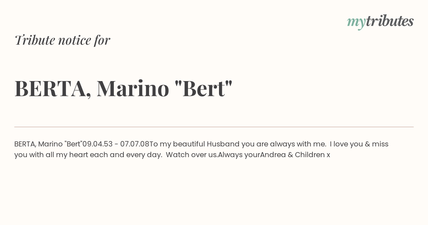Screen dimensions: 428x225
Task: Click the horizontal divider line
Action: (214, 127)
